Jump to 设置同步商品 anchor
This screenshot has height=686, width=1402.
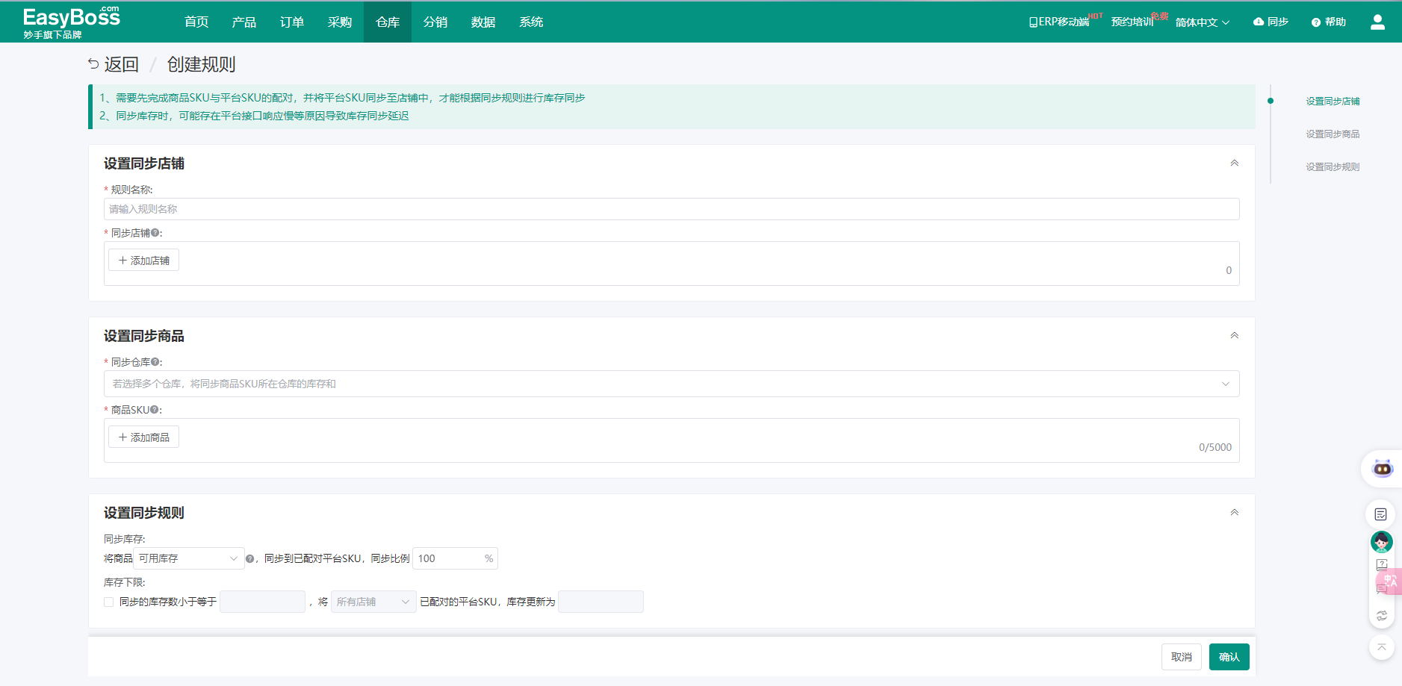[x=1333, y=134]
